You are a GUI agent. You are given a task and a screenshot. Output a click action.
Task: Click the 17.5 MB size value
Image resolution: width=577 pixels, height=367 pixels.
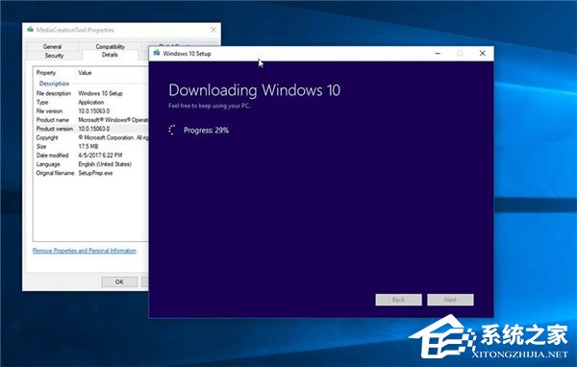pos(88,146)
